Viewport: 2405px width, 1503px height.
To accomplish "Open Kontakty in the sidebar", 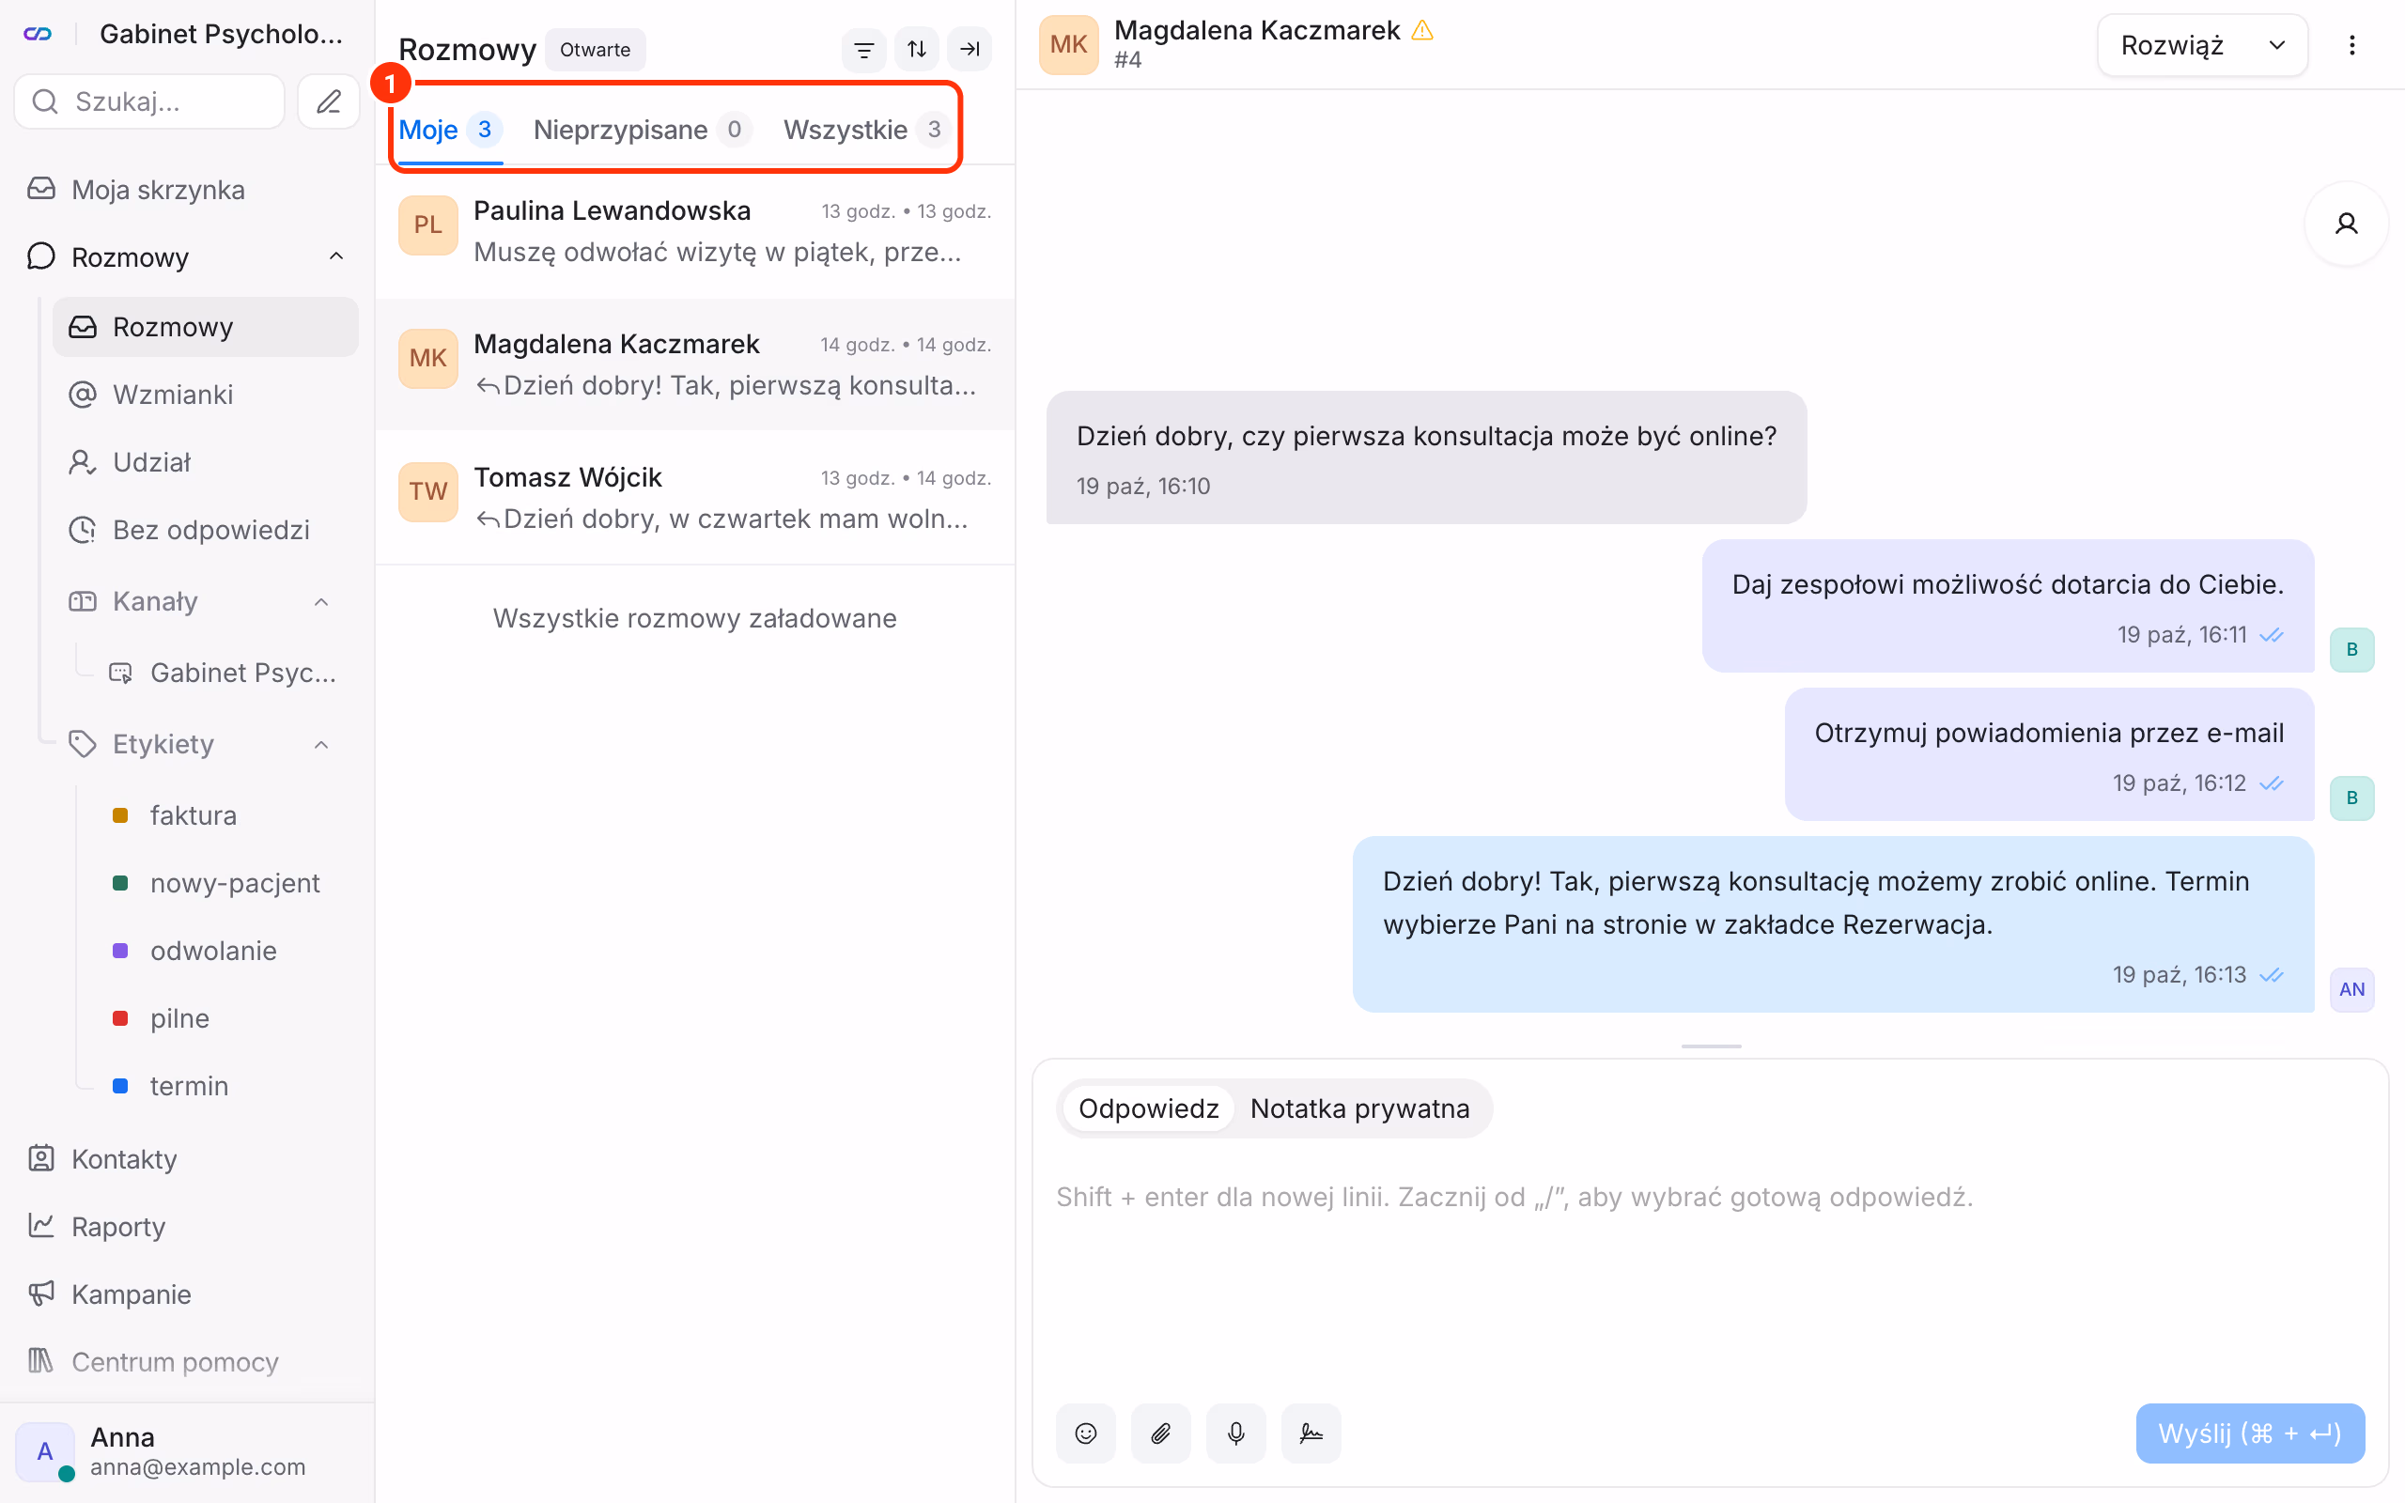I will (188, 1159).
